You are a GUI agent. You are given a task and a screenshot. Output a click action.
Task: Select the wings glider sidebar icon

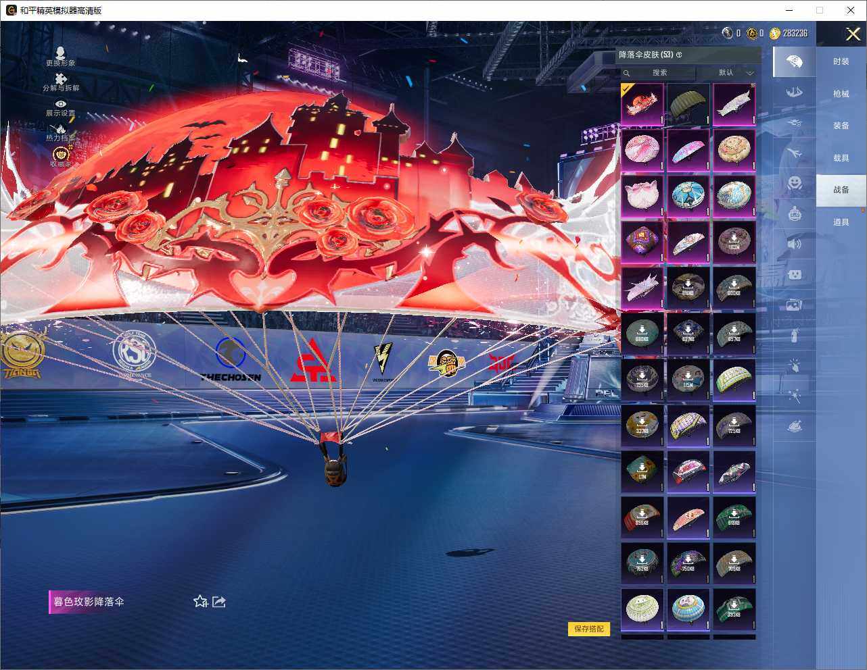click(x=795, y=93)
